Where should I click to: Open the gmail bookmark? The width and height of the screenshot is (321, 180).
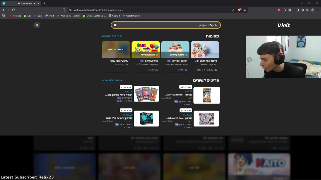pyautogui.click(x=38, y=16)
